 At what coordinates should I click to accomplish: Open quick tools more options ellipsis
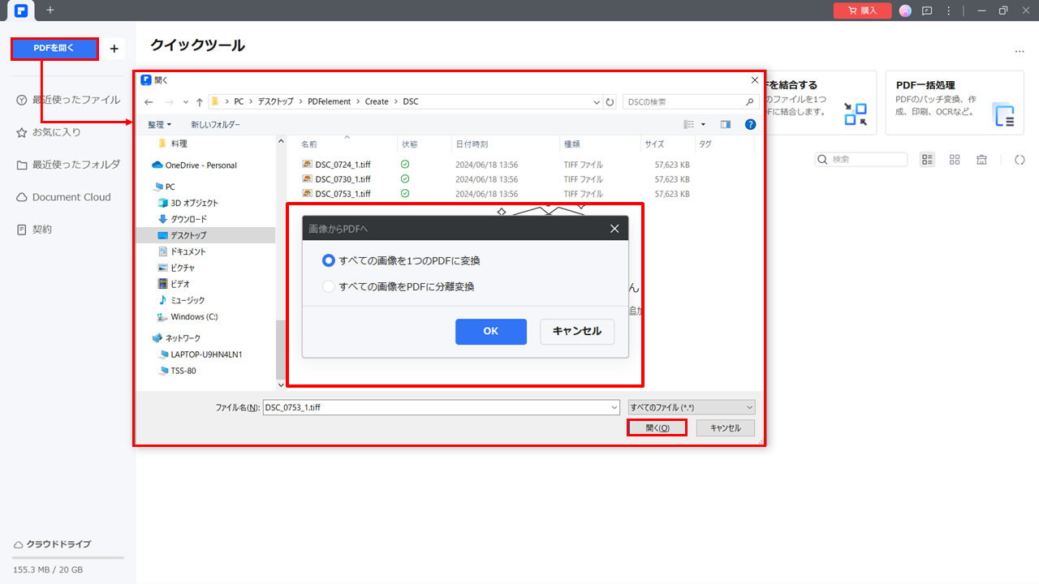tap(1020, 52)
